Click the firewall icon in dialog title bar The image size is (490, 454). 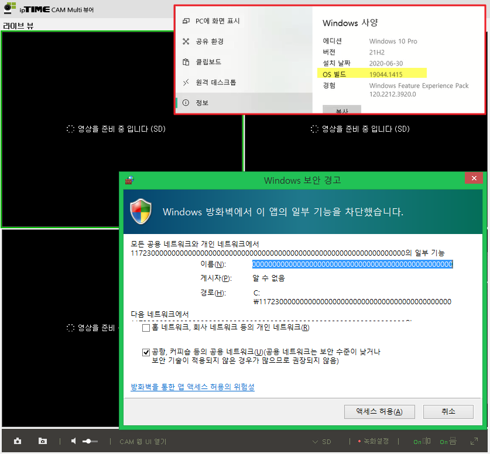point(130,180)
